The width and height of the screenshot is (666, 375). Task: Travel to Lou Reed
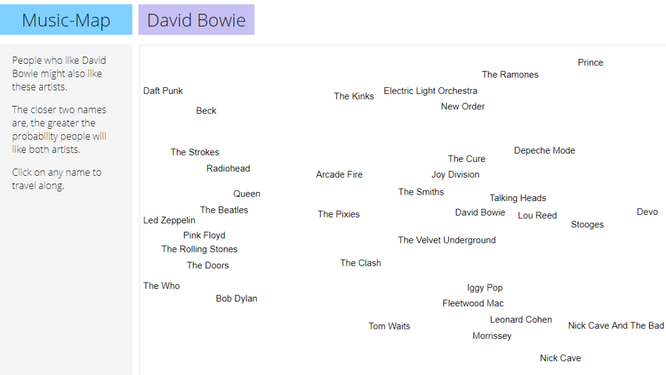537,215
